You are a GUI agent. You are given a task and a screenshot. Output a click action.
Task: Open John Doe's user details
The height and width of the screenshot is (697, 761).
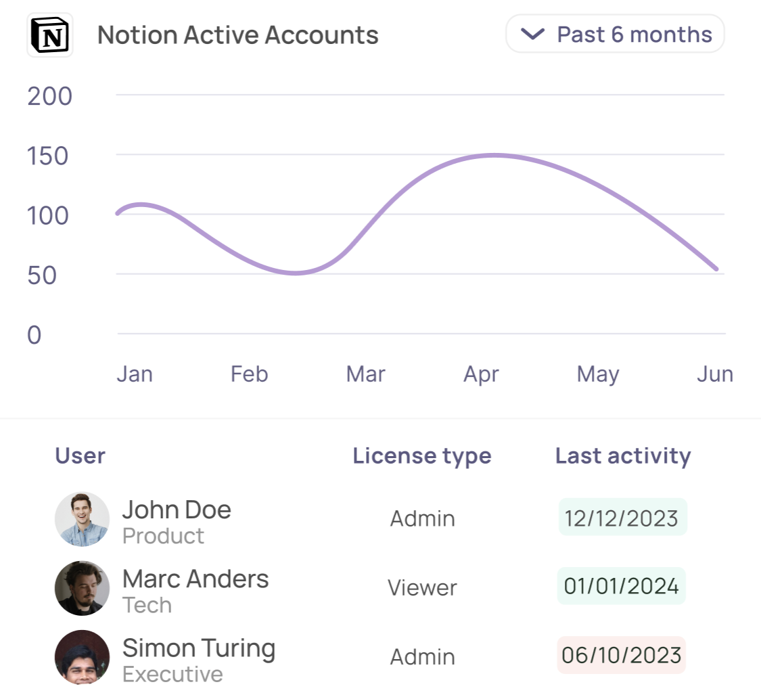[177, 510]
